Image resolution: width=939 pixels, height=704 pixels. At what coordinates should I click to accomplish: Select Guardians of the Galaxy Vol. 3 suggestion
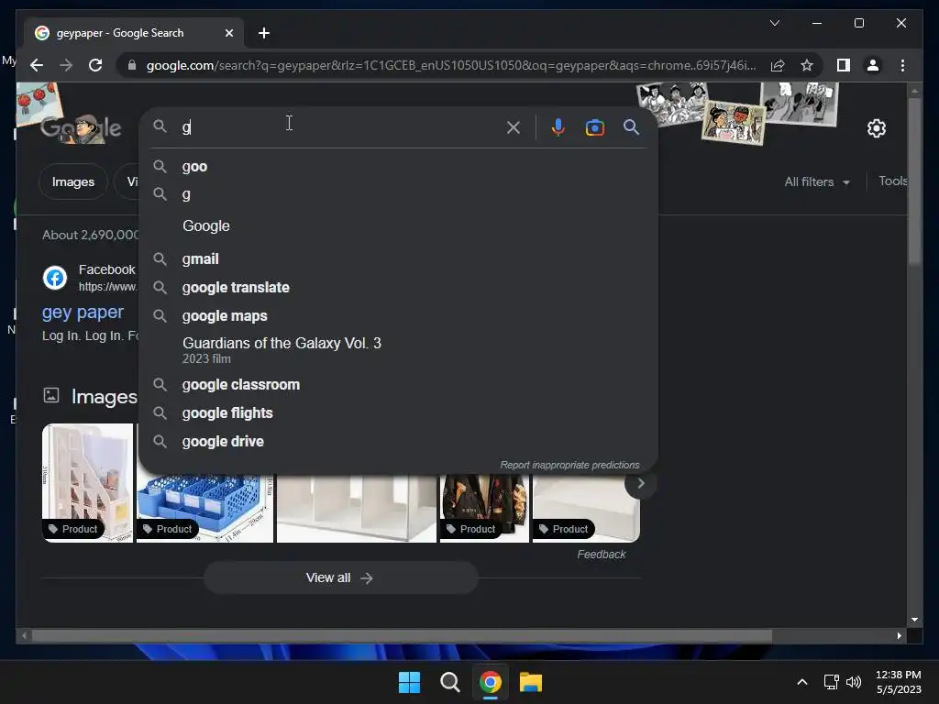(x=398, y=349)
